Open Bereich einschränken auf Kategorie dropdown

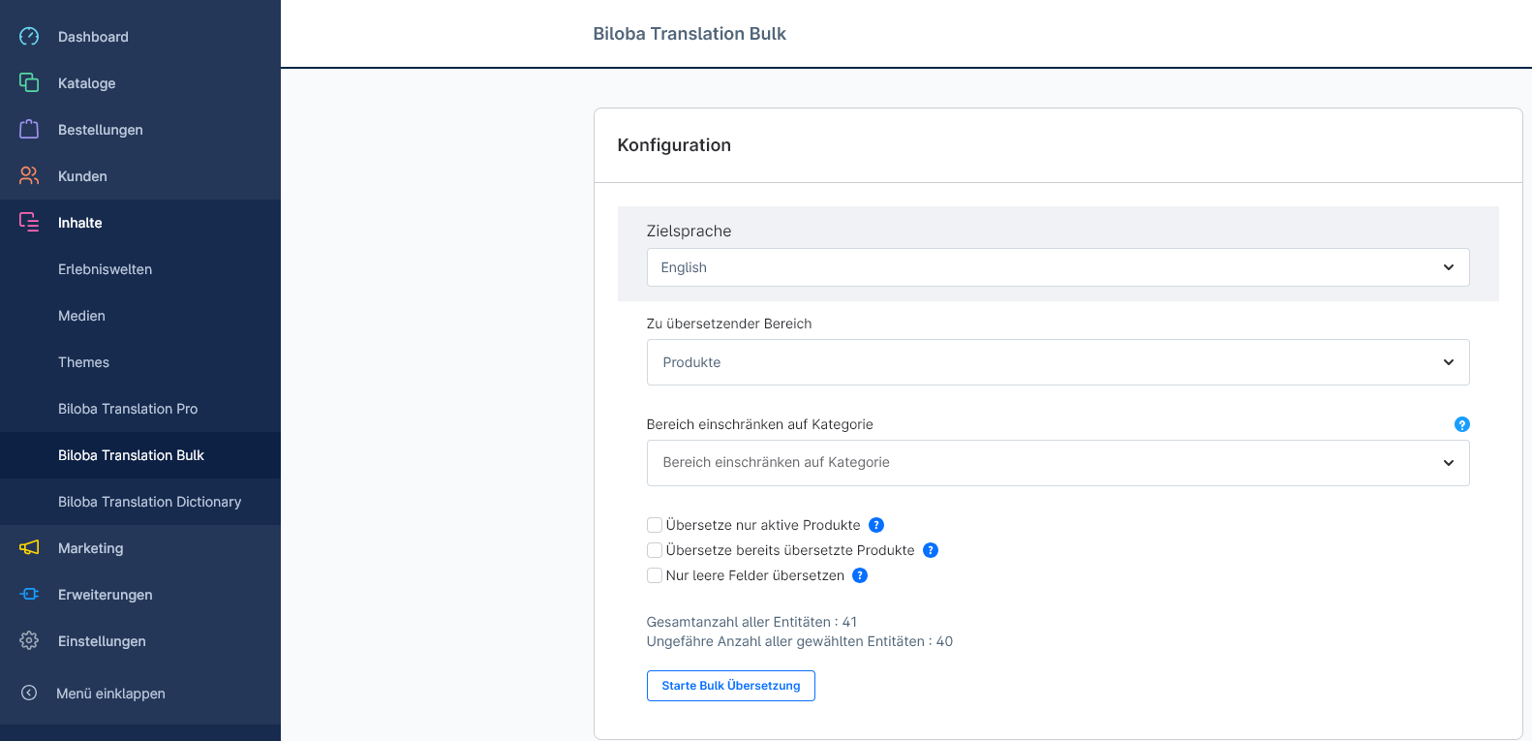[x=1057, y=463]
